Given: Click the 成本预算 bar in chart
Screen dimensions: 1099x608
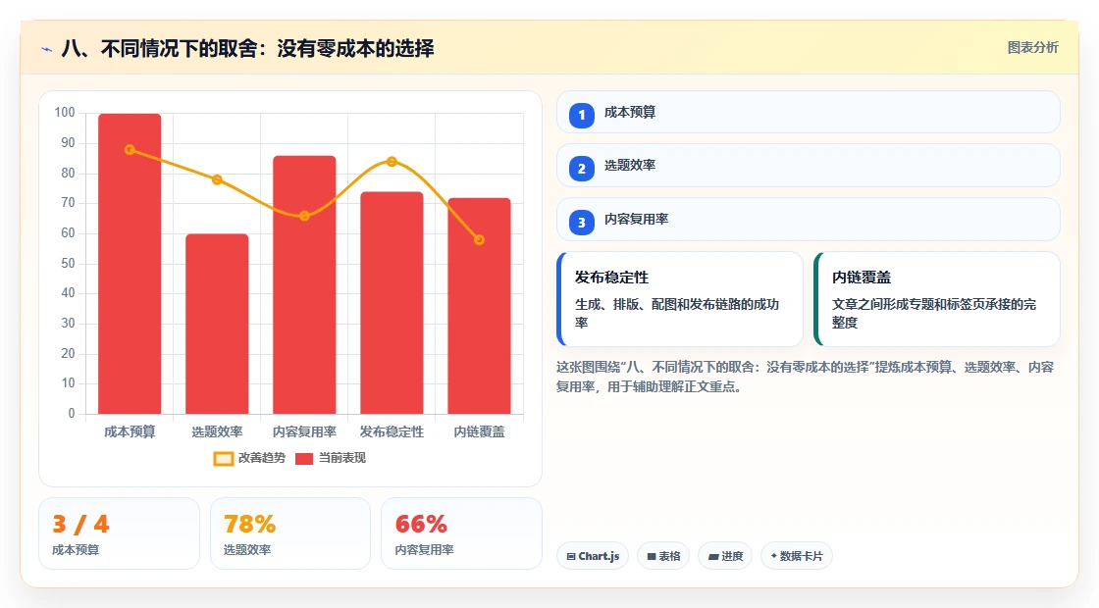Looking at the screenshot, I should [130, 264].
